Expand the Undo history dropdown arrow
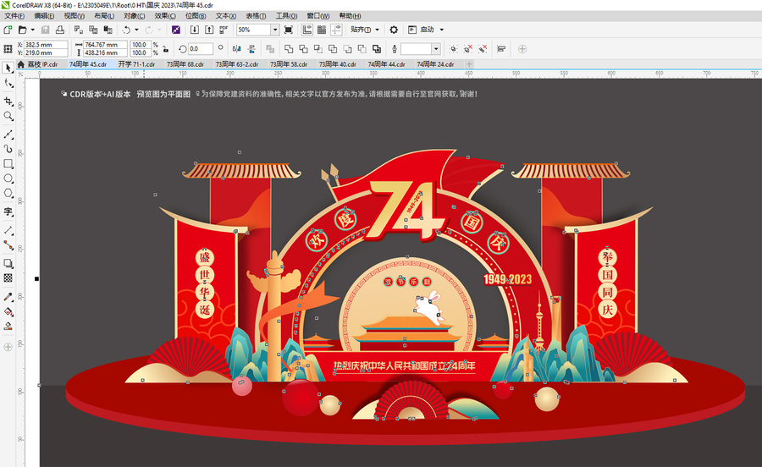The height and width of the screenshot is (467, 762). 136,30
